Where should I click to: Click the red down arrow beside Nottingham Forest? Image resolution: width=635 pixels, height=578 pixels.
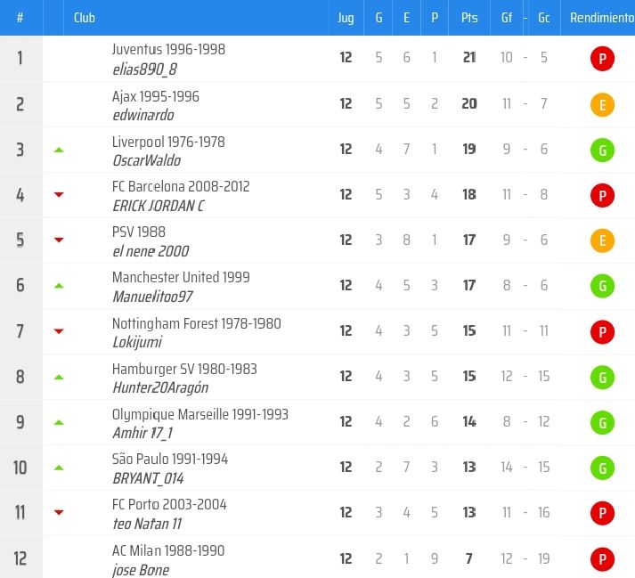59,331
